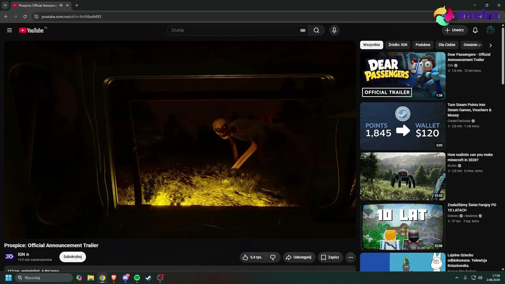Start voice search with the microphone
Screen dimensions: 505x284
click(334, 30)
